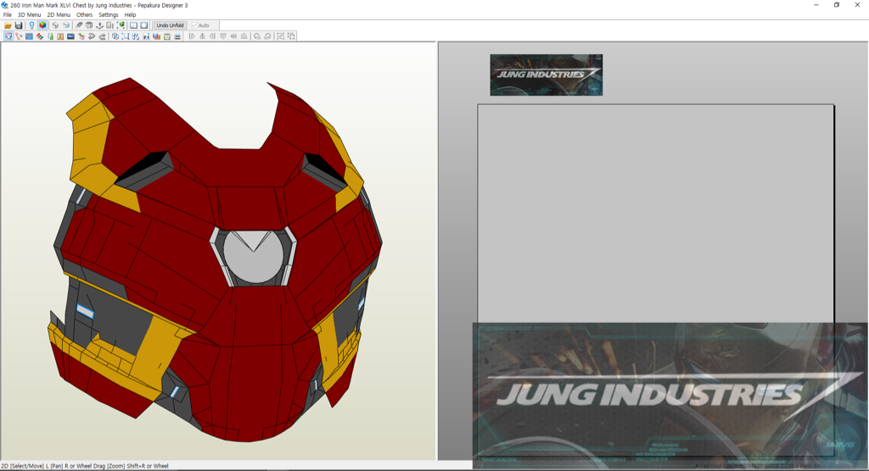Select the pencil edge tool icon

[x=79, y=25]
